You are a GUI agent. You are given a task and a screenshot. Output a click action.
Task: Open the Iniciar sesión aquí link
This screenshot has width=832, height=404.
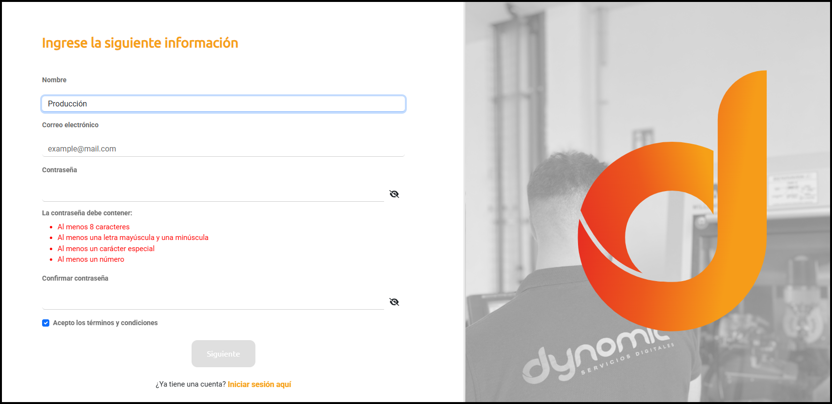tap(259, 384)
